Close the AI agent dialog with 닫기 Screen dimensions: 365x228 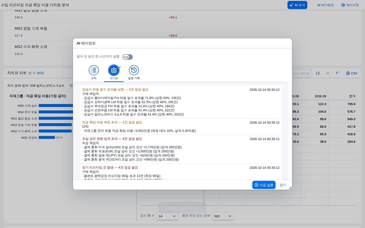283,185
